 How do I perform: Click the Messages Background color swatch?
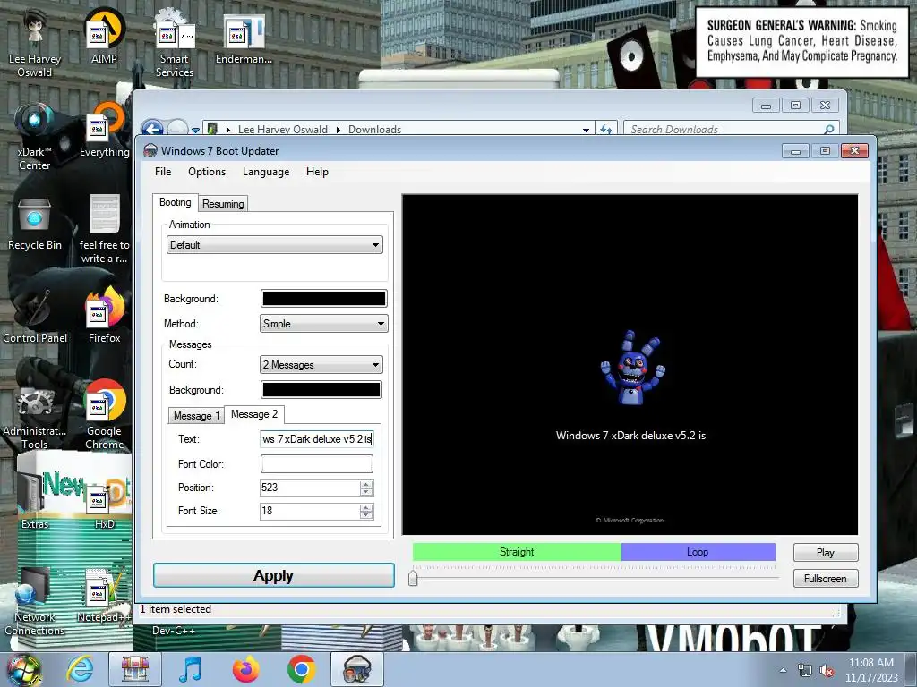point(321,390)
